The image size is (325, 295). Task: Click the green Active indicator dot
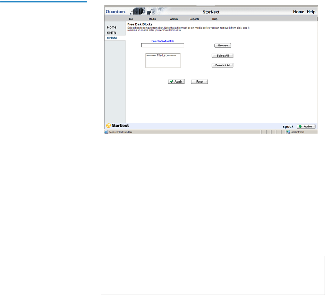pyautogui.click(x=300, y=126)
